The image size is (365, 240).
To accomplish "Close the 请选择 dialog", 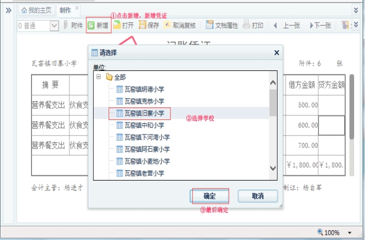I will pyautogui.click(x=277, y=53).
